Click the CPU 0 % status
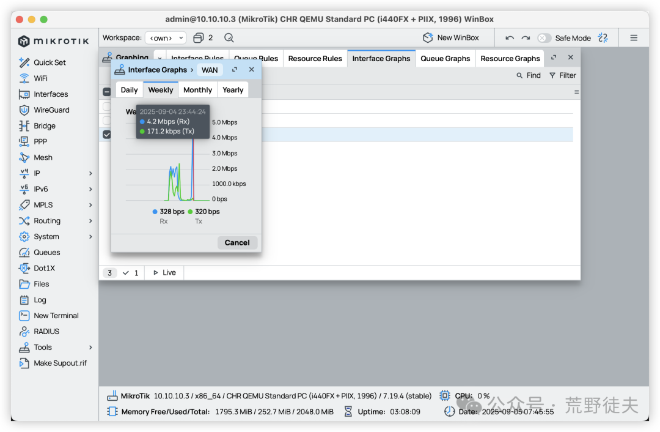 click(x=464, y=396)
